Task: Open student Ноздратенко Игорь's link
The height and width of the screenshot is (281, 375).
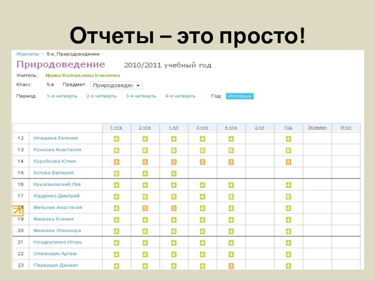Action: [x=58, y=242]
